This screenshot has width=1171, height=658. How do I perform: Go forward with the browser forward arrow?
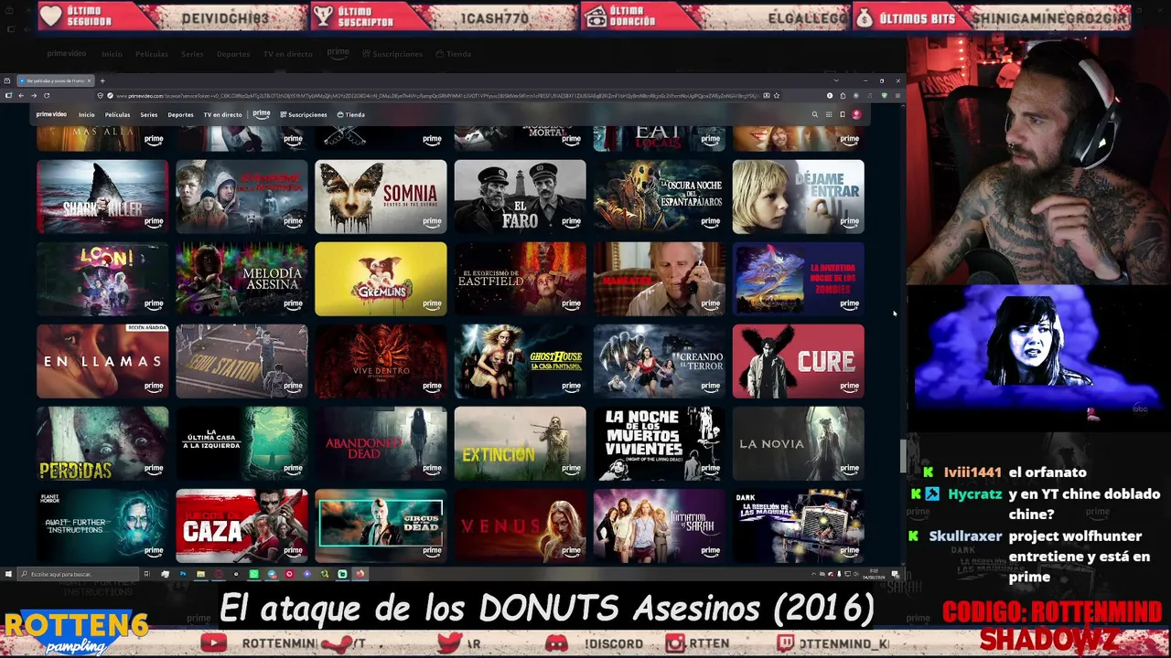33,95
